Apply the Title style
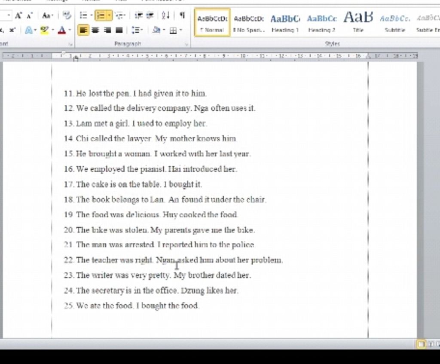 click(358, 22)
